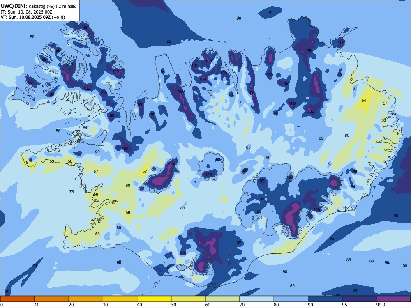
Task: Click the '(+9 h)' forecast offset text
Action: [58, 17]
